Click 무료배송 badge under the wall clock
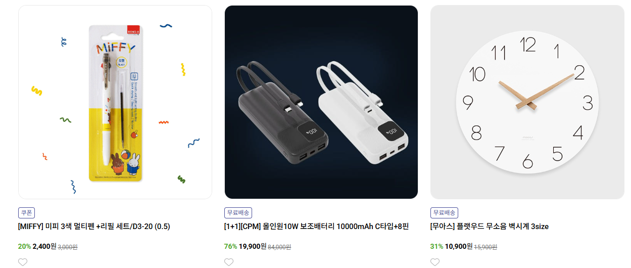 tap(444, 213)
